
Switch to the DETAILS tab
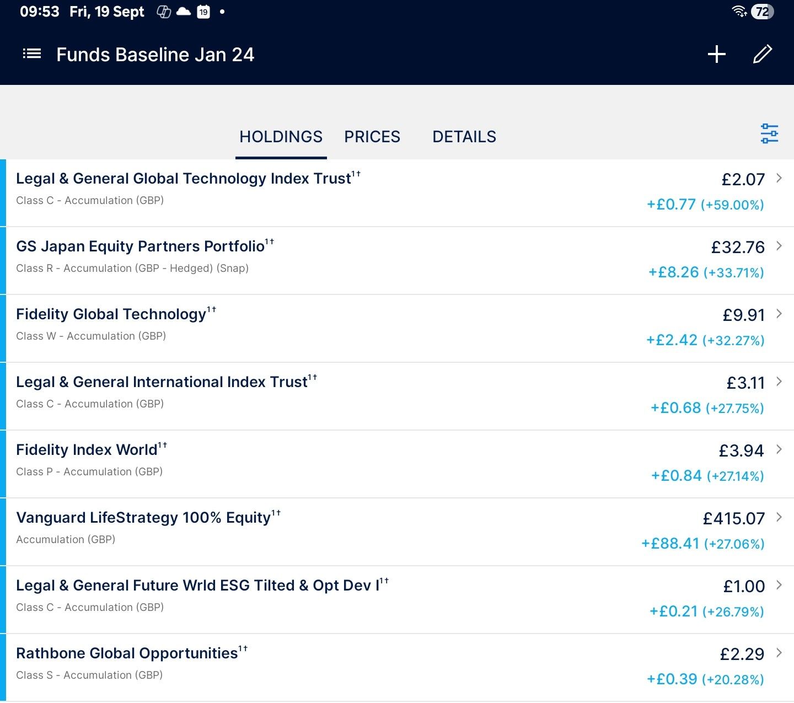coord(464,137)
